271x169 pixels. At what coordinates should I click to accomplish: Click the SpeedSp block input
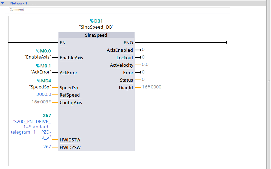tap(69, 88)
